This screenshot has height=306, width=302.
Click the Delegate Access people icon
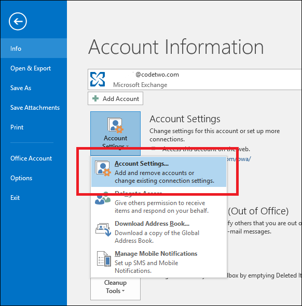(x=103, y=198)
